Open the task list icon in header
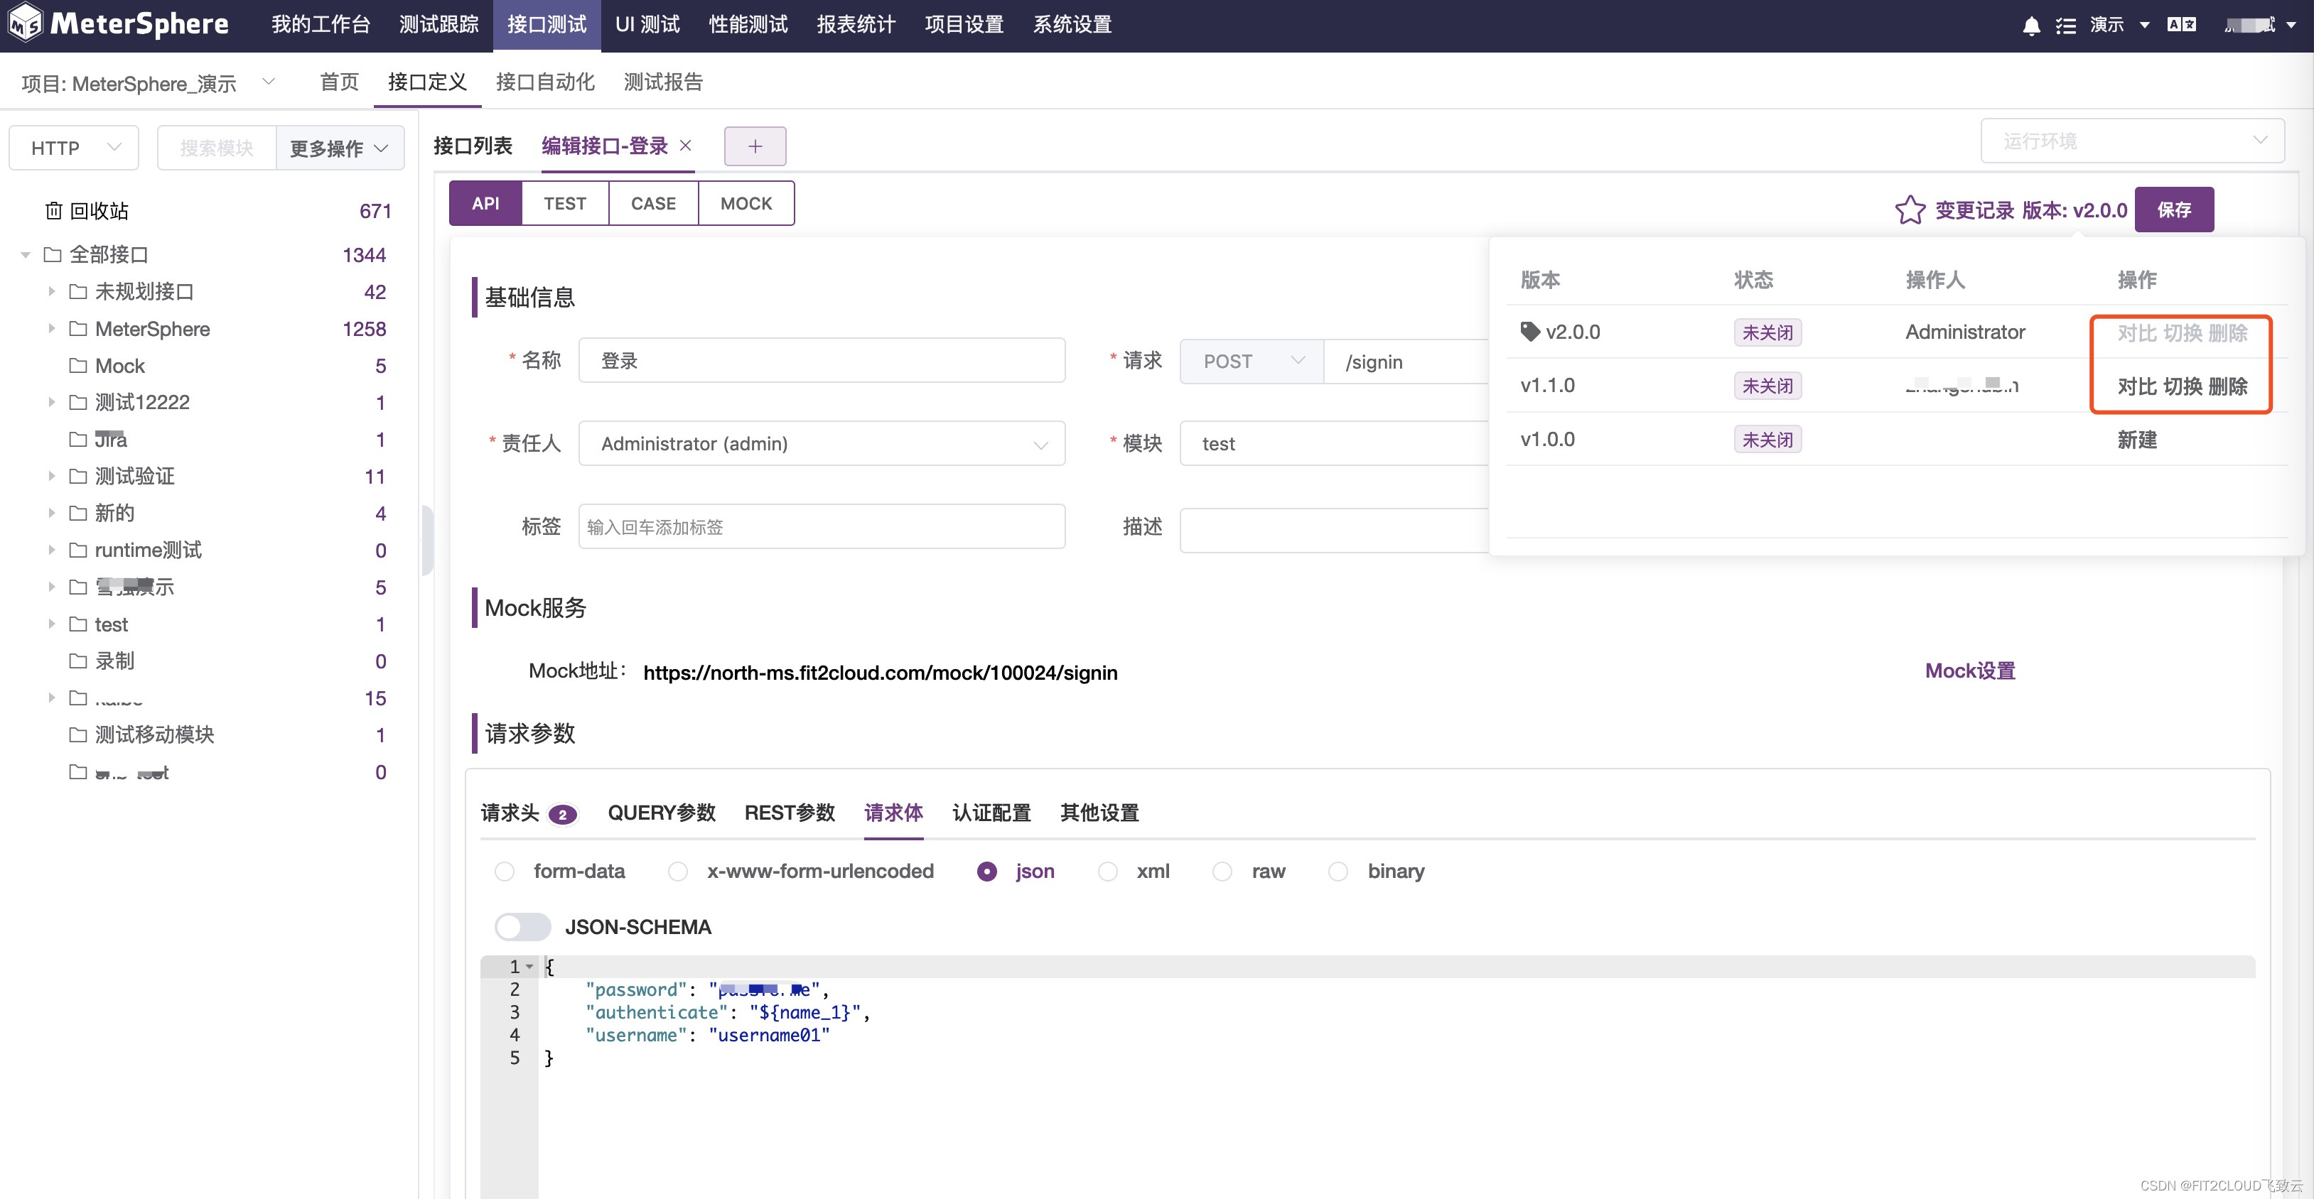The image size is (2314, 1199). 2066,26
